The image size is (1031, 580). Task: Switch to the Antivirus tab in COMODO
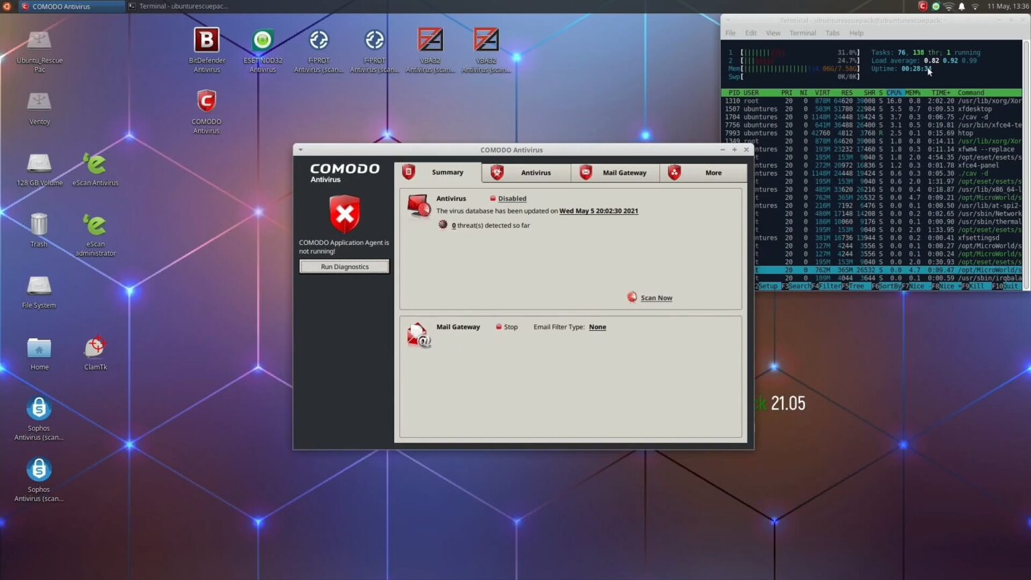(526, 173)
